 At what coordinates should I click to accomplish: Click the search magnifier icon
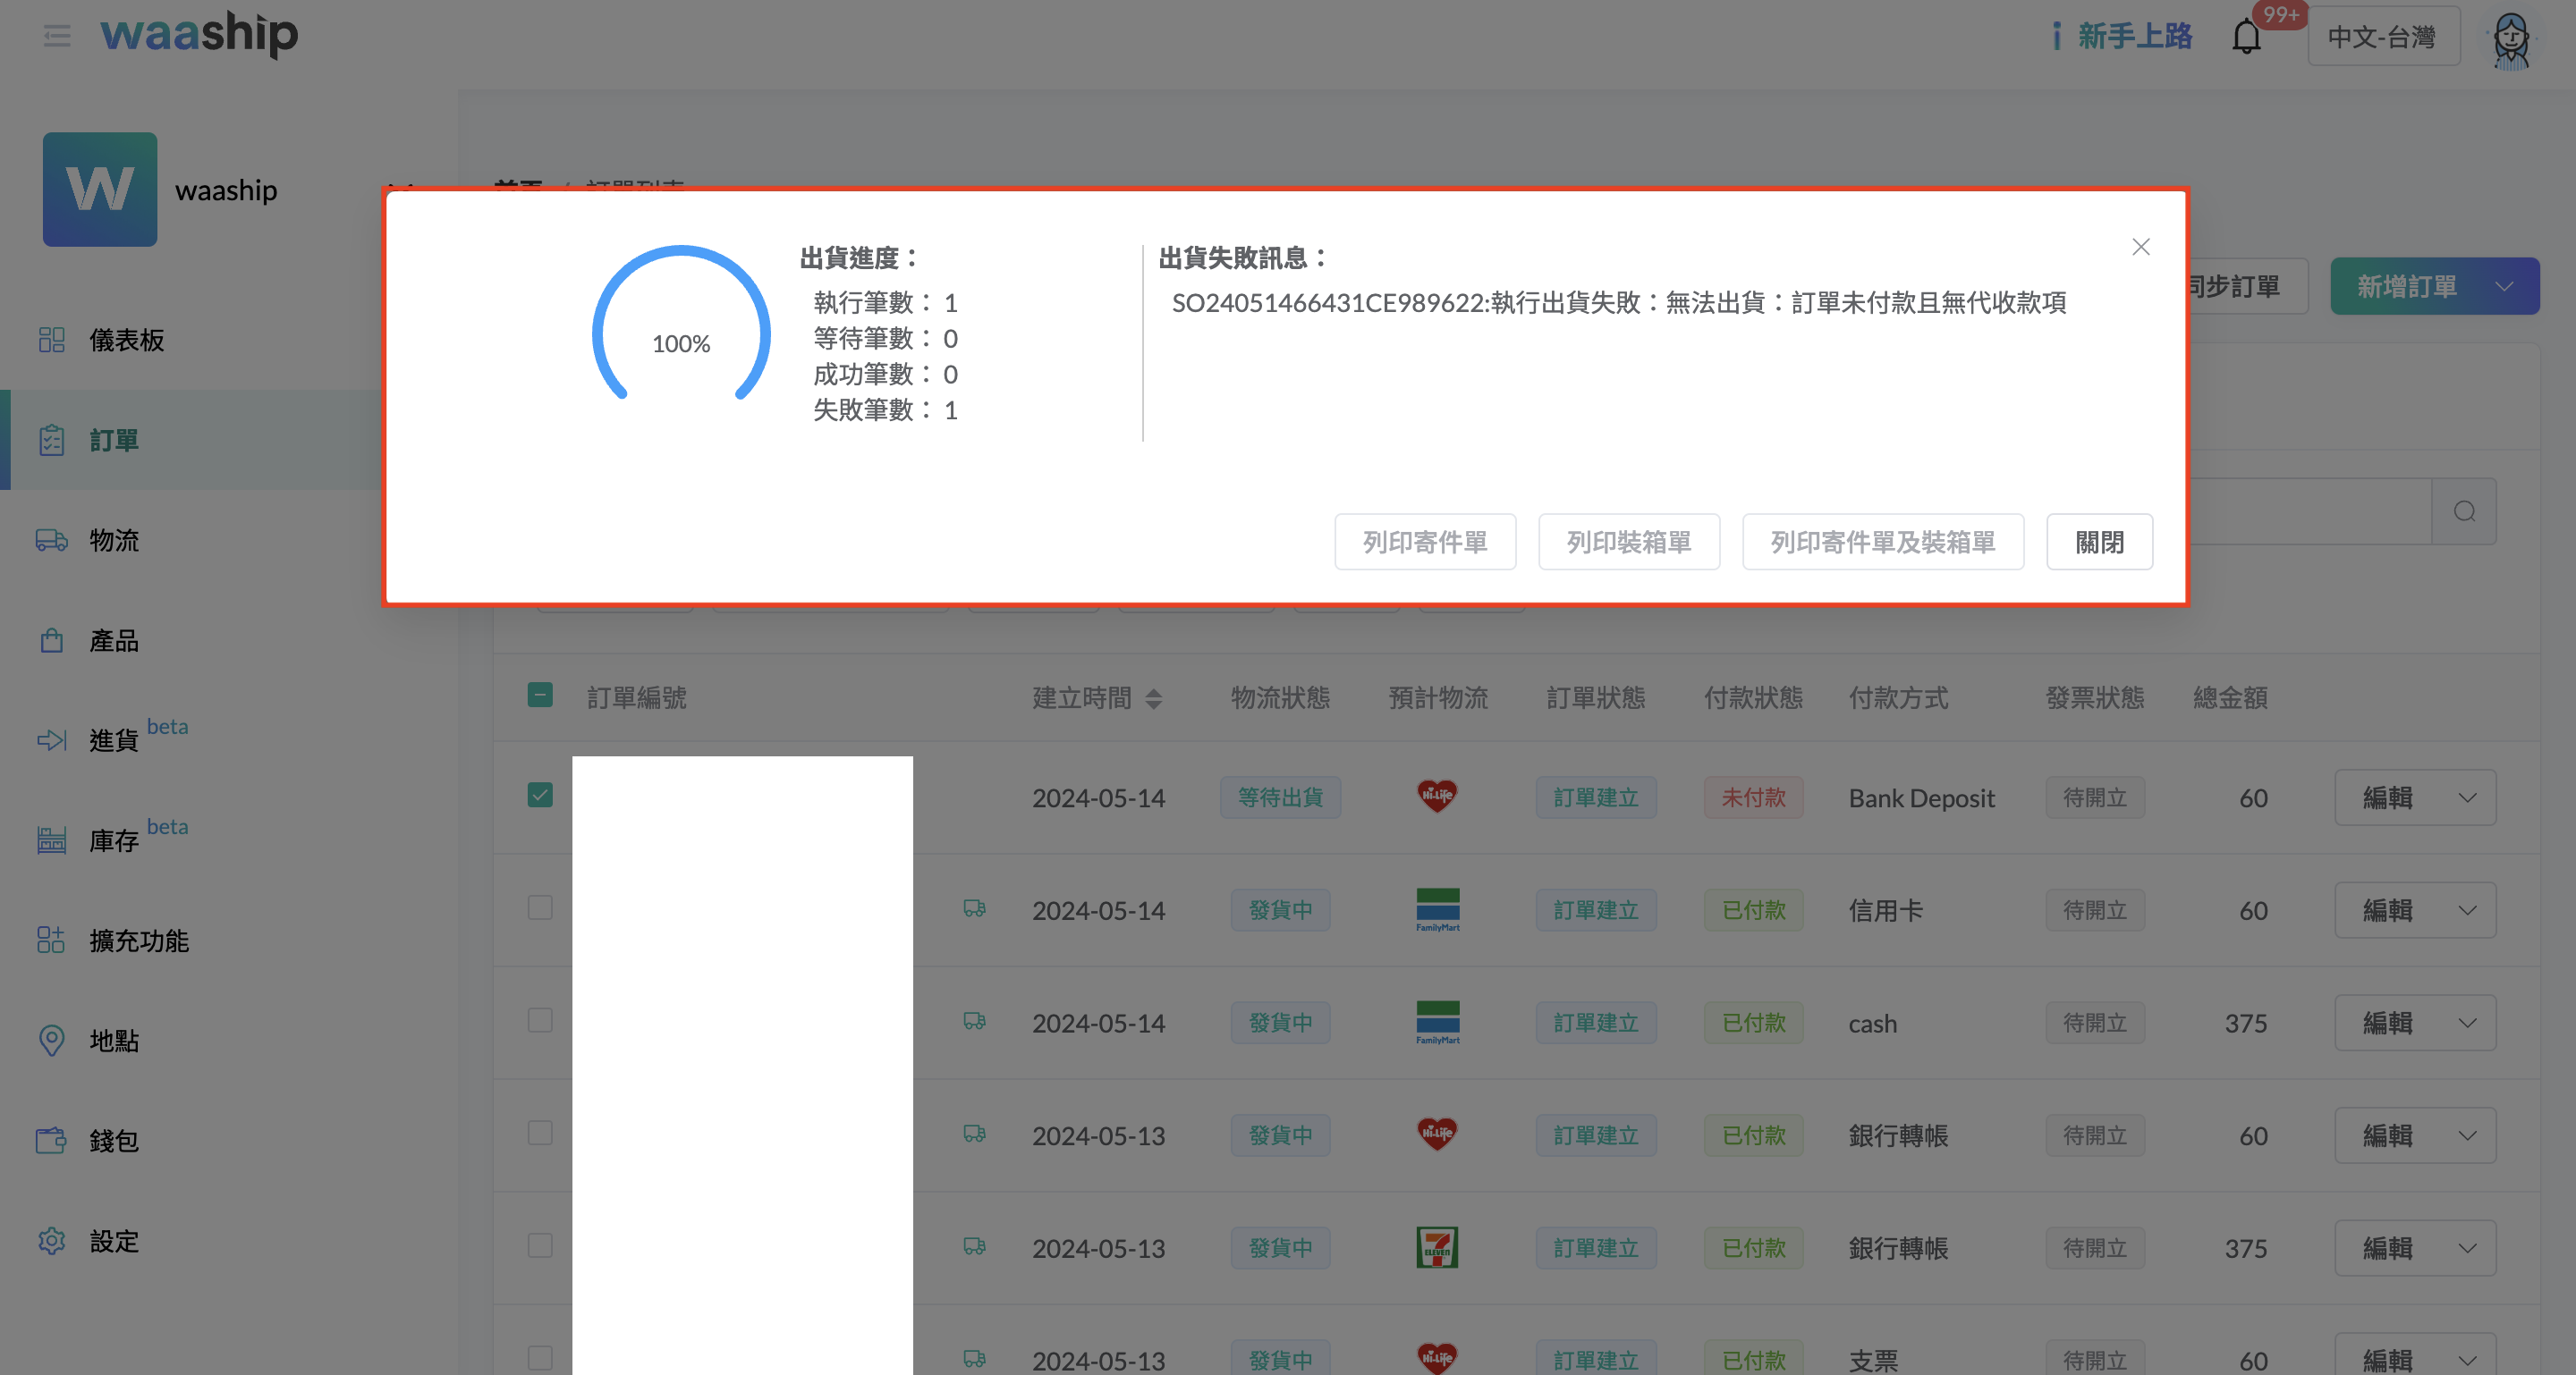[x=2464, y=511]
